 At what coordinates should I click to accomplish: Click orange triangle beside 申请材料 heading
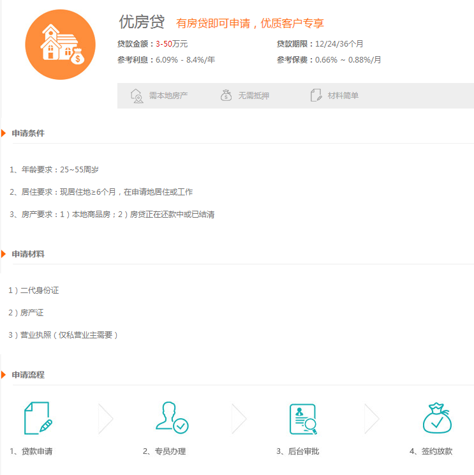(4, 254)
